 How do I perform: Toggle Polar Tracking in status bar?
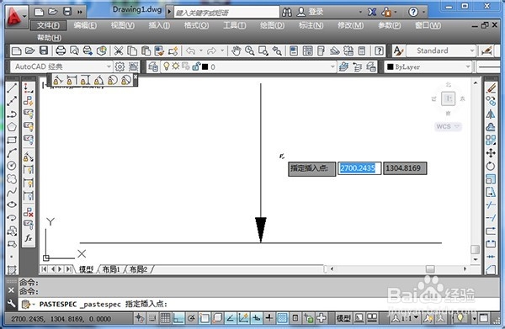pyautogui.click(x=191, y=318)
